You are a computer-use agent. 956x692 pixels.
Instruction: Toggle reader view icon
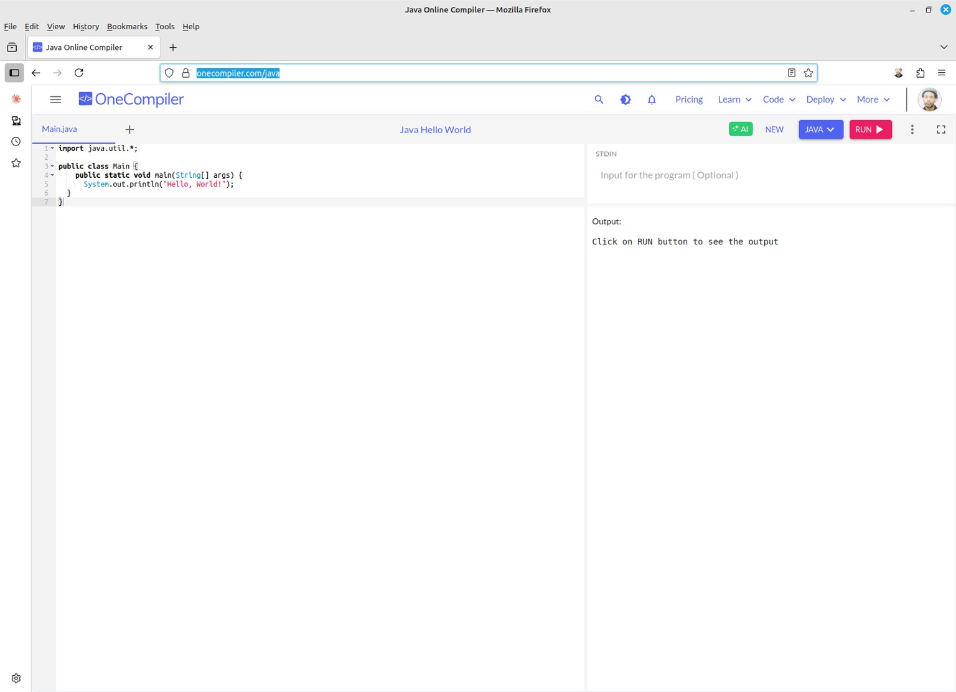click(792, 73)
